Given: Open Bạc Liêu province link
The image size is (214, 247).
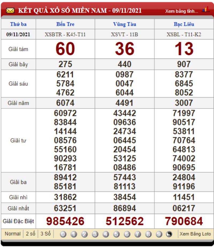Looking at the screenshot, I should click(184, 24).
